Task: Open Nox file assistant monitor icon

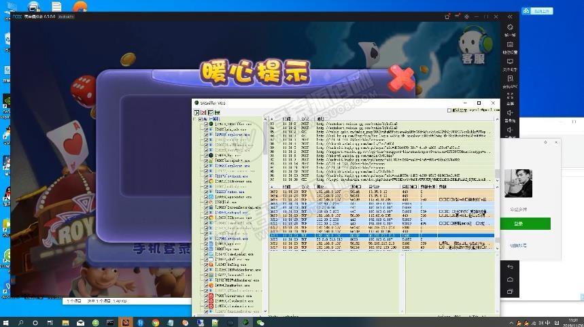Action: (510, 61)
